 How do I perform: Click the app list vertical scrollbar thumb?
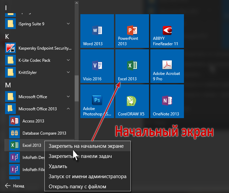click(x=77, y=88)
